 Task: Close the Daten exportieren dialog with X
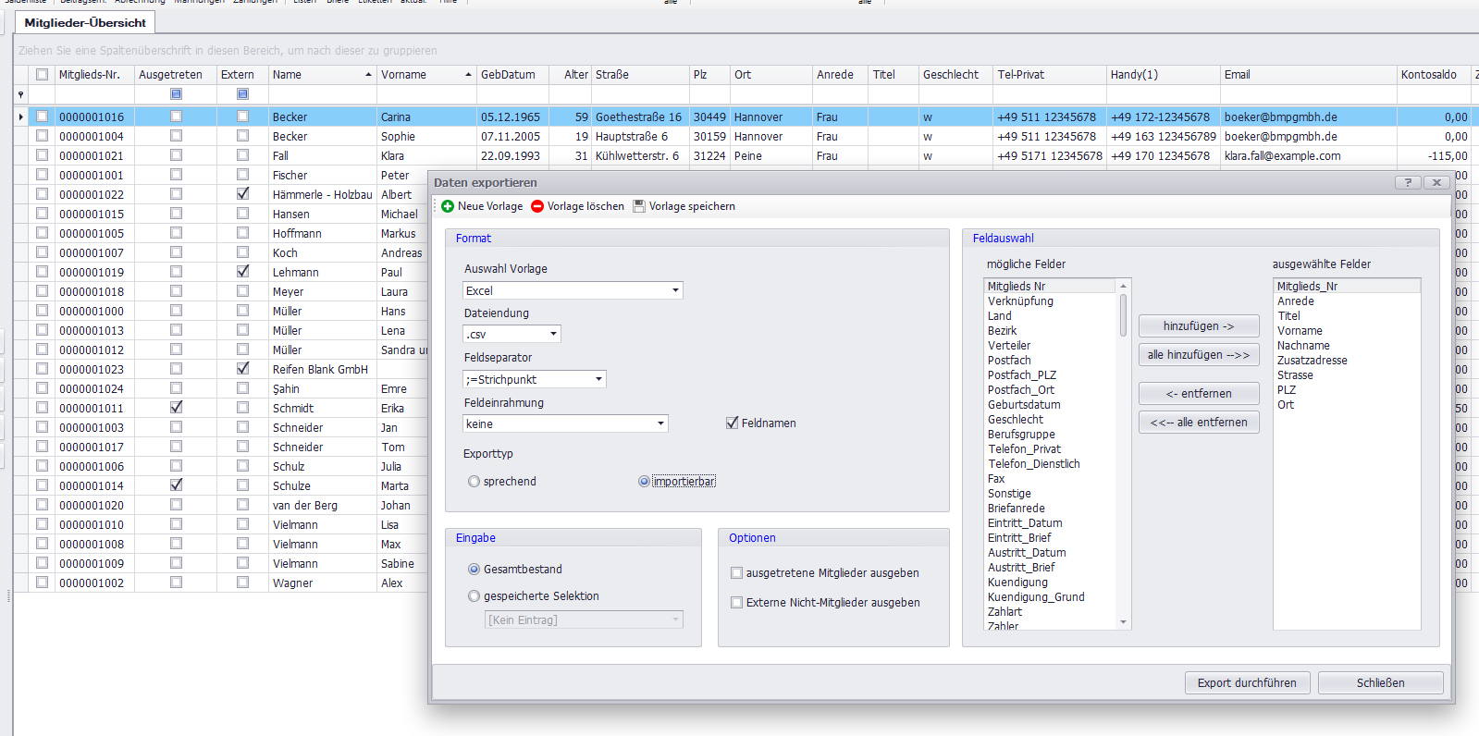(x=1436, y=182)
